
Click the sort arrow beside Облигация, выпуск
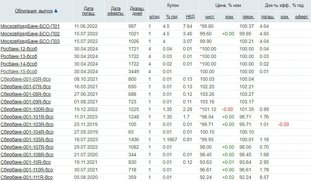coord(56,11)
